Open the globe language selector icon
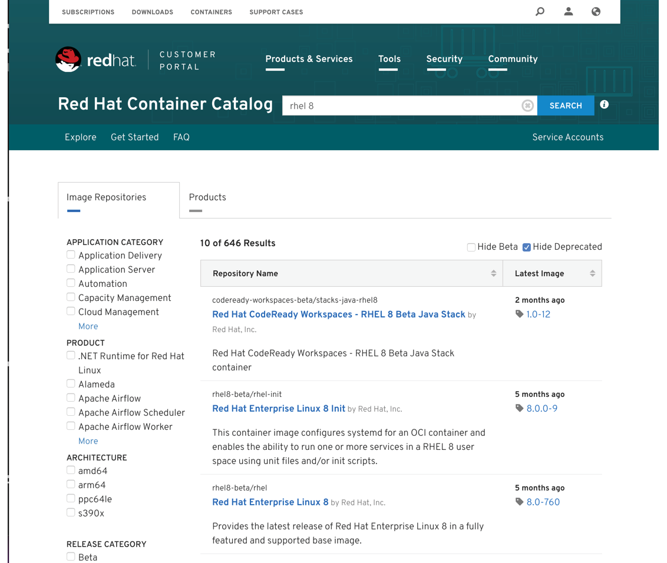This screenshot has width=667, height=563. click(596, 11)
